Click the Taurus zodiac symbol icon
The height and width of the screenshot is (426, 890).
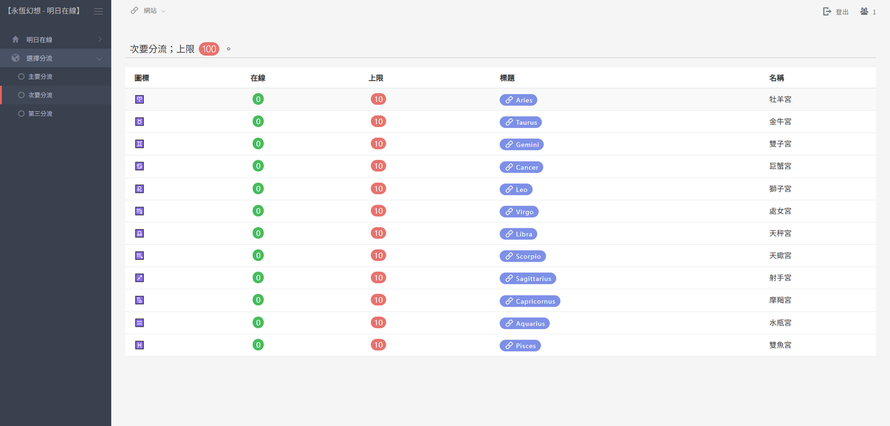tap(139, 122)
